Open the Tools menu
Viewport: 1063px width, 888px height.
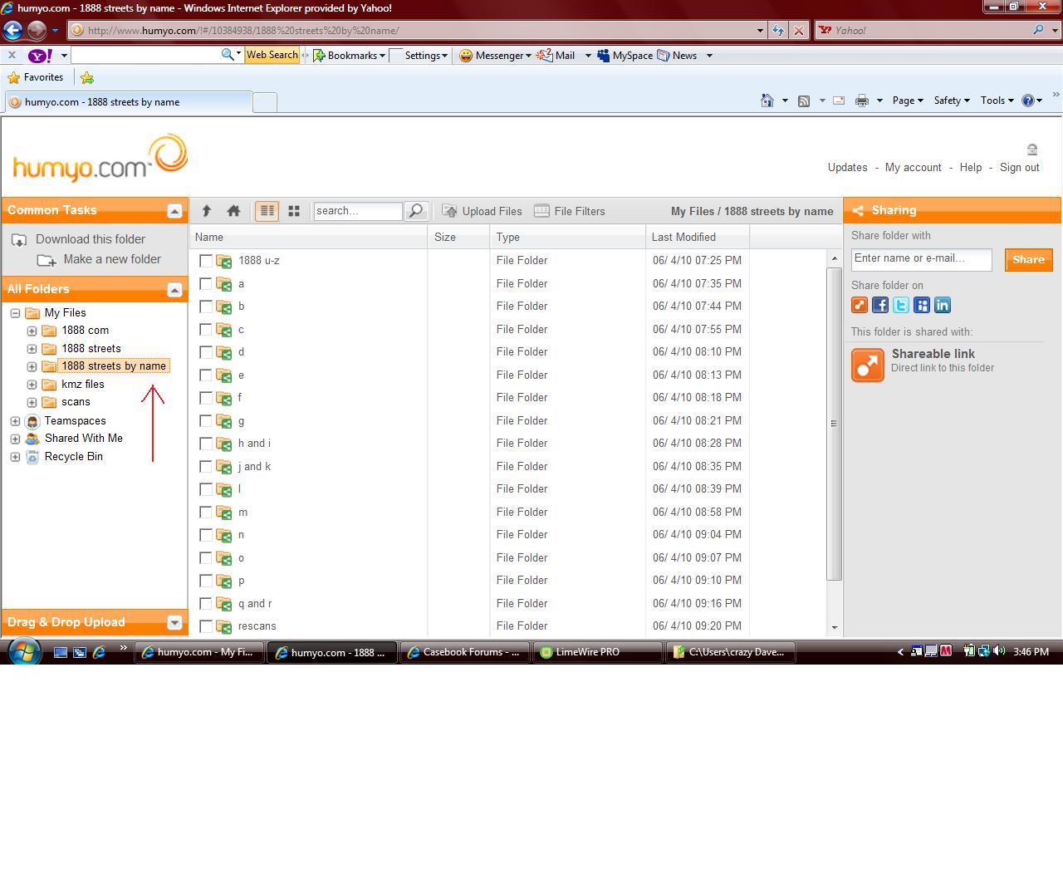tap(997, 101)
